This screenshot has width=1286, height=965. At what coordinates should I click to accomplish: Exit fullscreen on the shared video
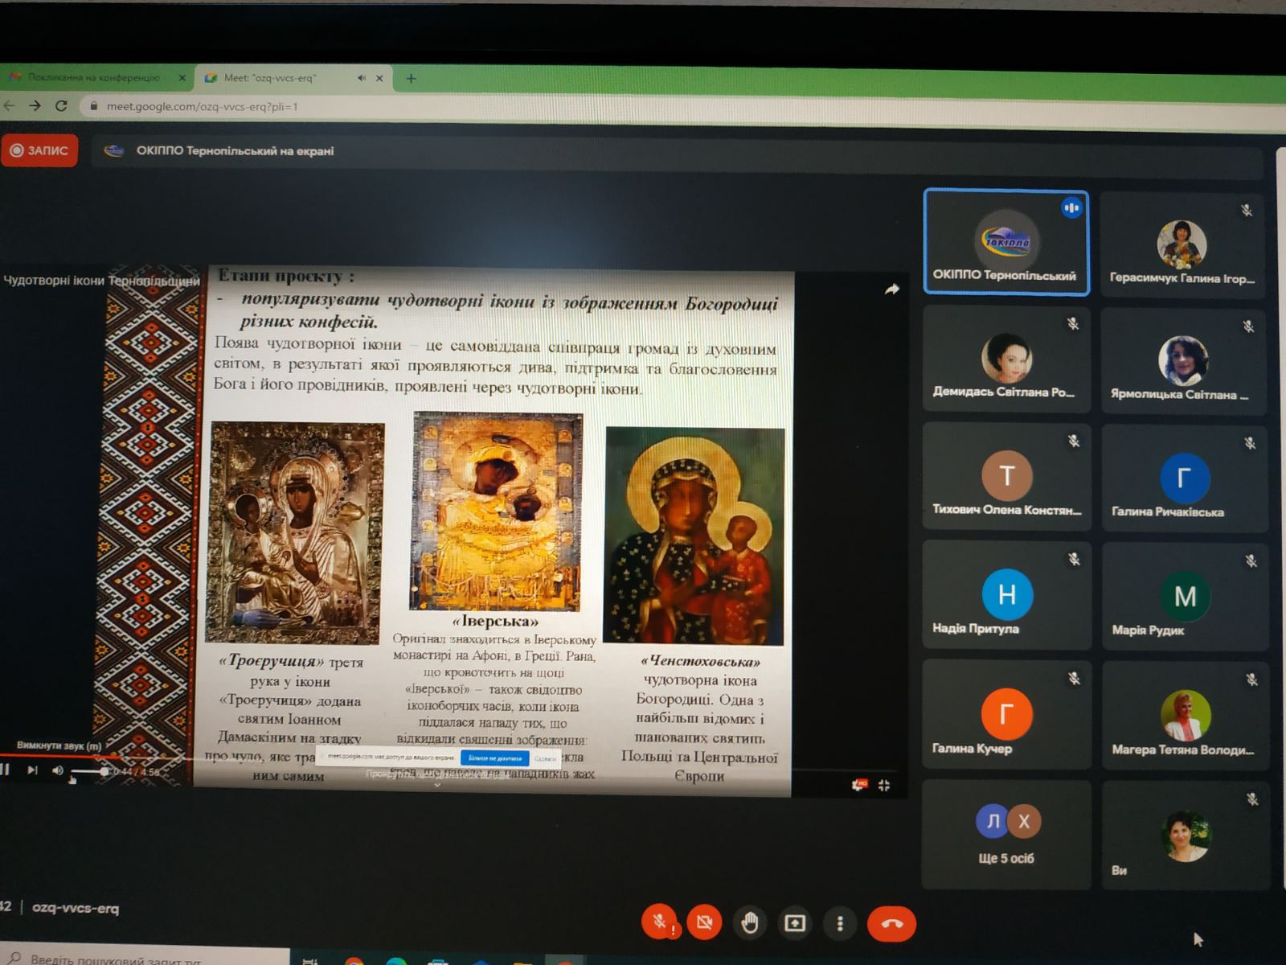click(884, 785)
